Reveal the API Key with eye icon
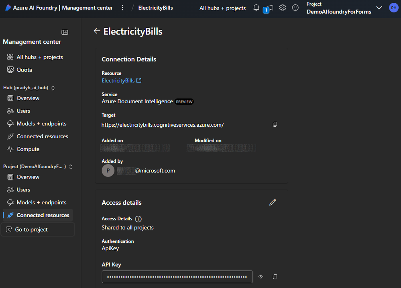 click(261, 277)
